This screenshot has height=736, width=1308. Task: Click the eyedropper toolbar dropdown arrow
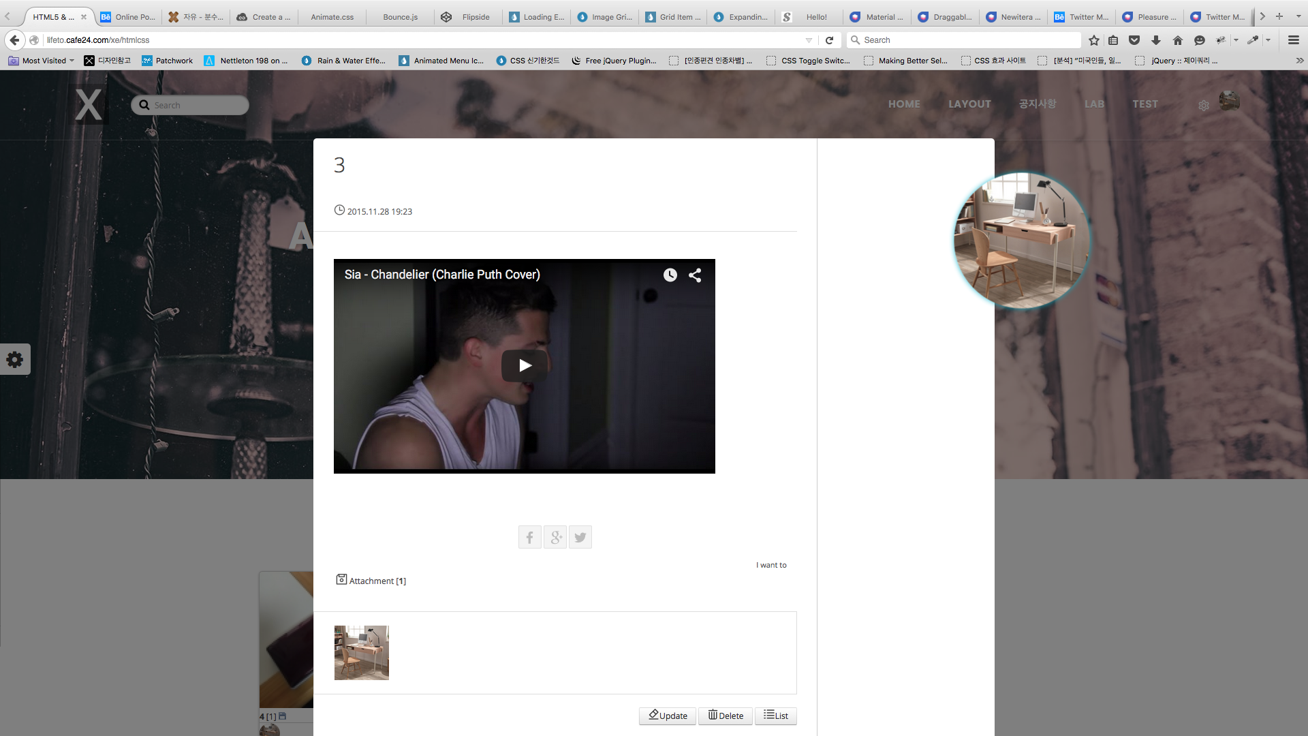(1268, 40)
